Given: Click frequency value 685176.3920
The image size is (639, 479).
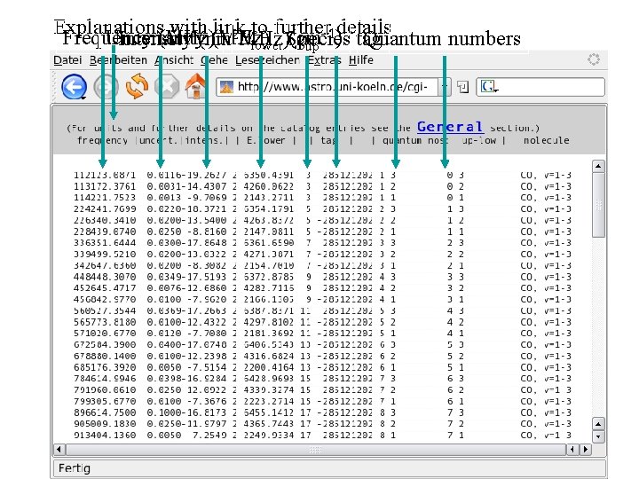Looking at the screenshot, I should (x=105, y=367).
